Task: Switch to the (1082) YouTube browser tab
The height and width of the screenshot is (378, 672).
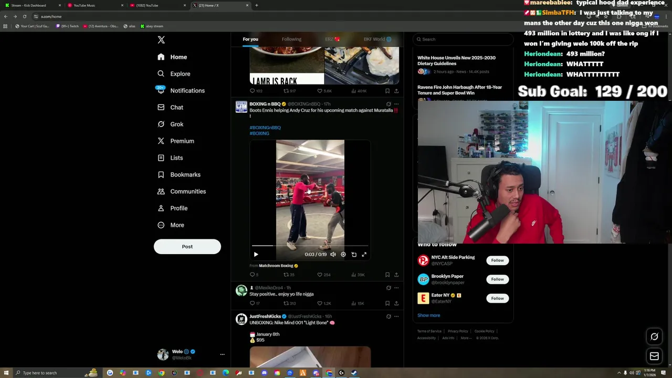Action: (157, 5)
